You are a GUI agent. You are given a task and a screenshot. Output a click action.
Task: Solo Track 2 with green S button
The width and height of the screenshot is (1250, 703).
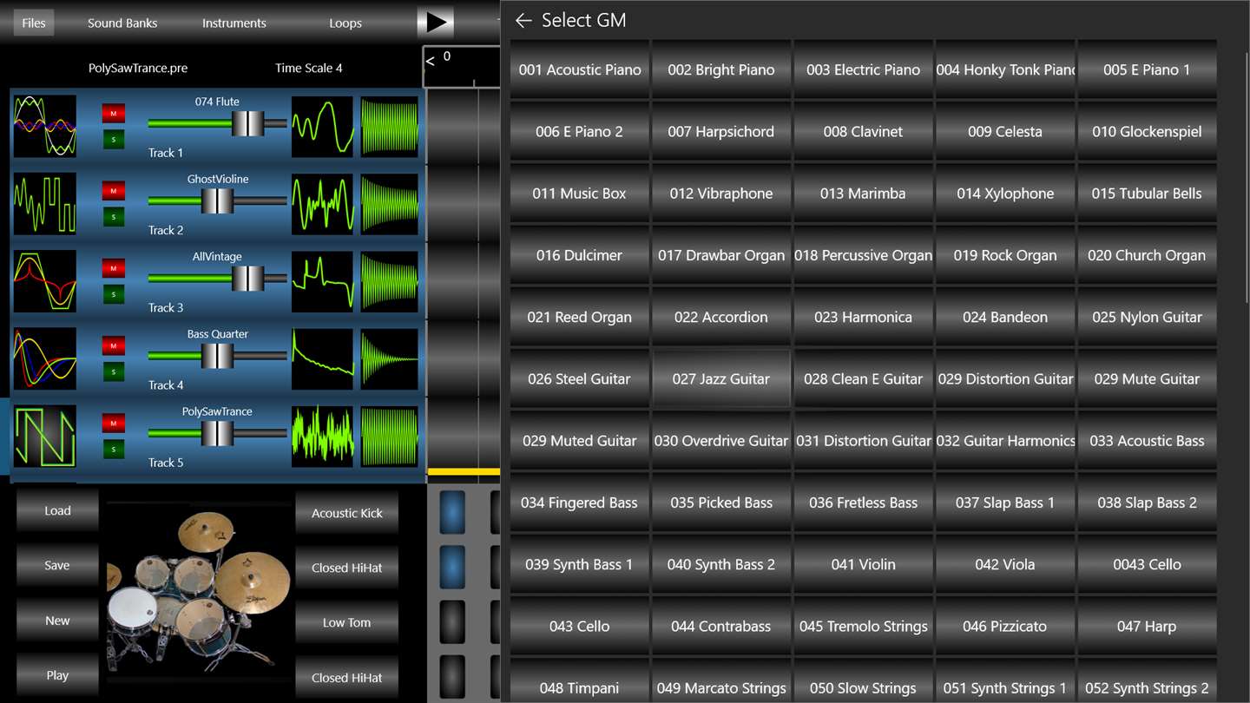coord(114,217)
